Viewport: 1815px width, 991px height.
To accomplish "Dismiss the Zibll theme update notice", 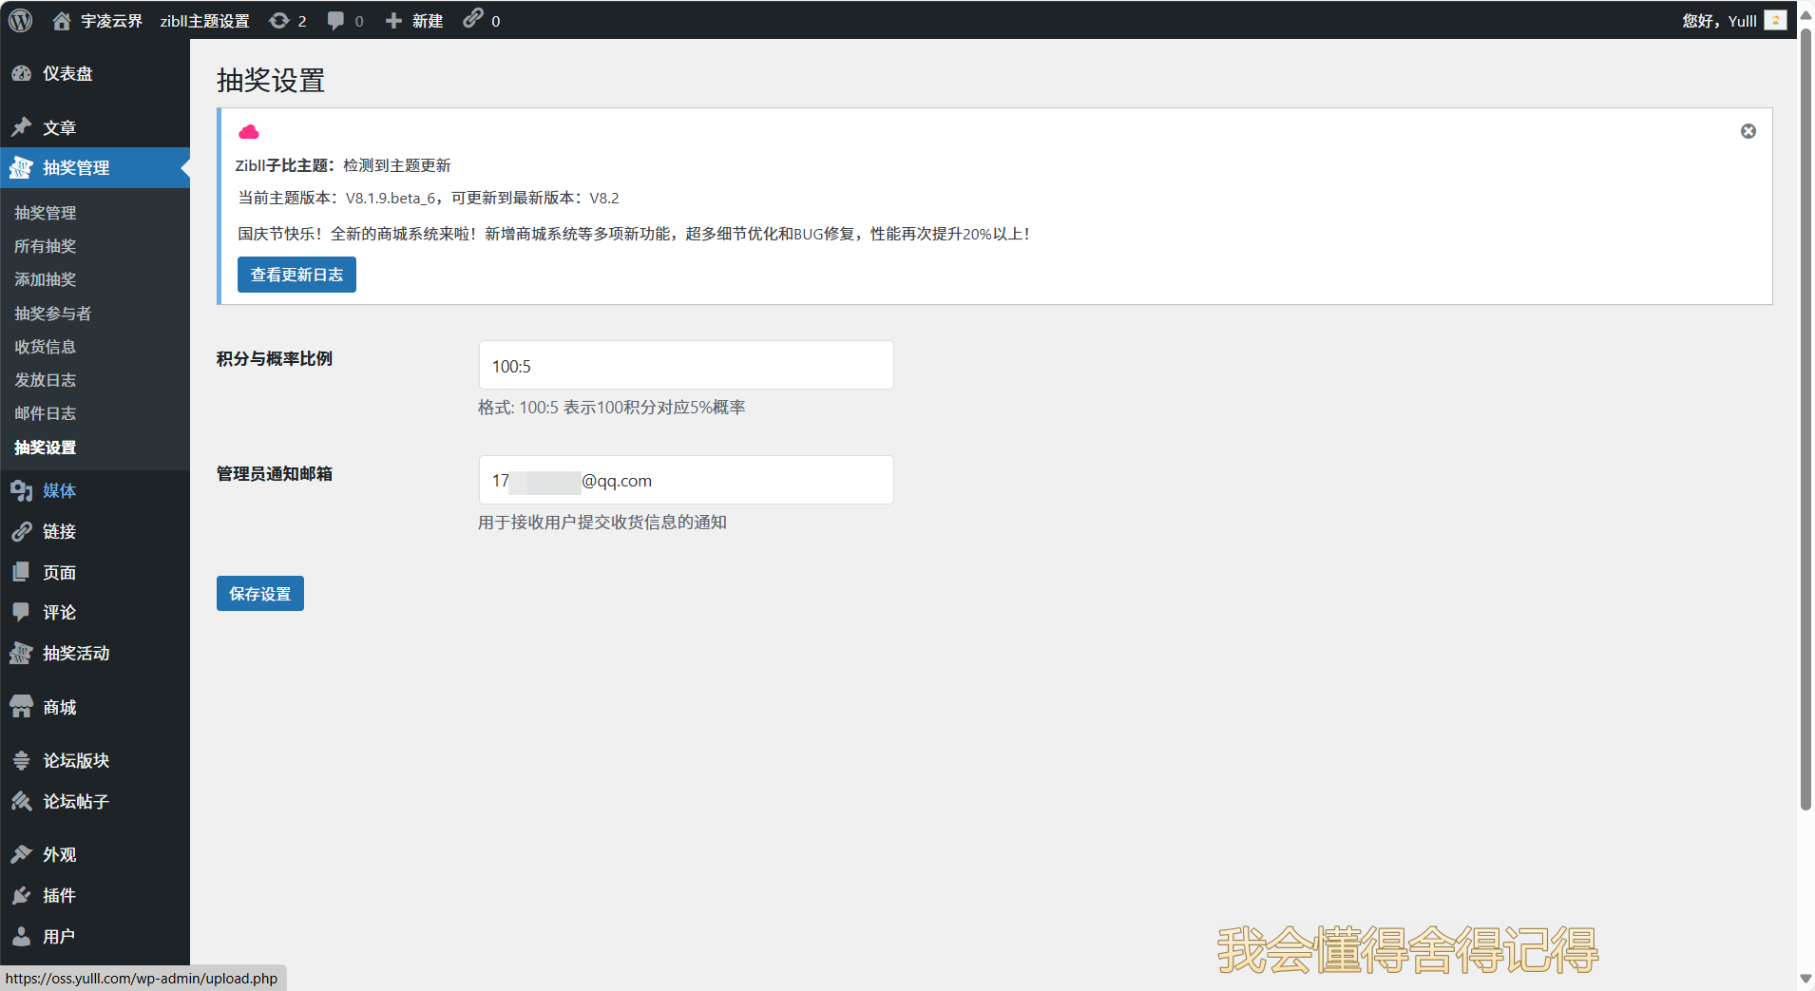I will pyautogui.click(x=1748, y=131).
